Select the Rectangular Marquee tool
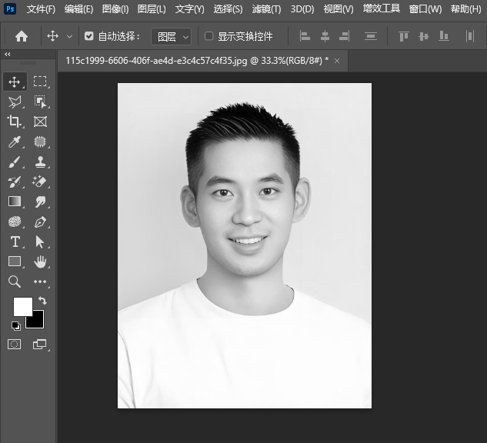487x443 pixels. tap(40, 82)
